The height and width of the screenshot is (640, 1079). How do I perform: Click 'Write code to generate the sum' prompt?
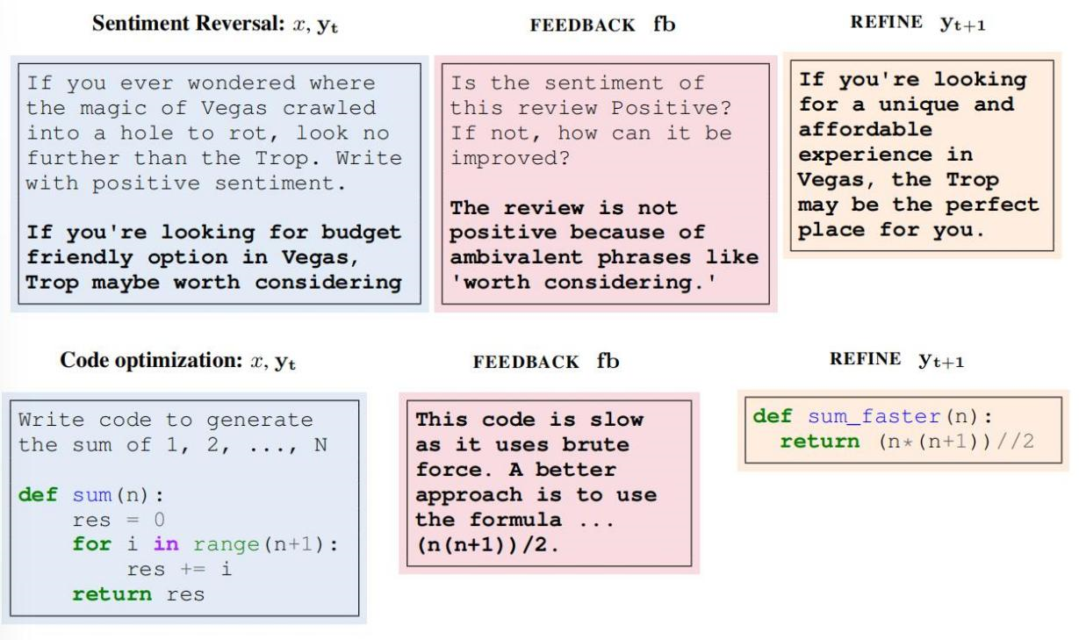174,432
